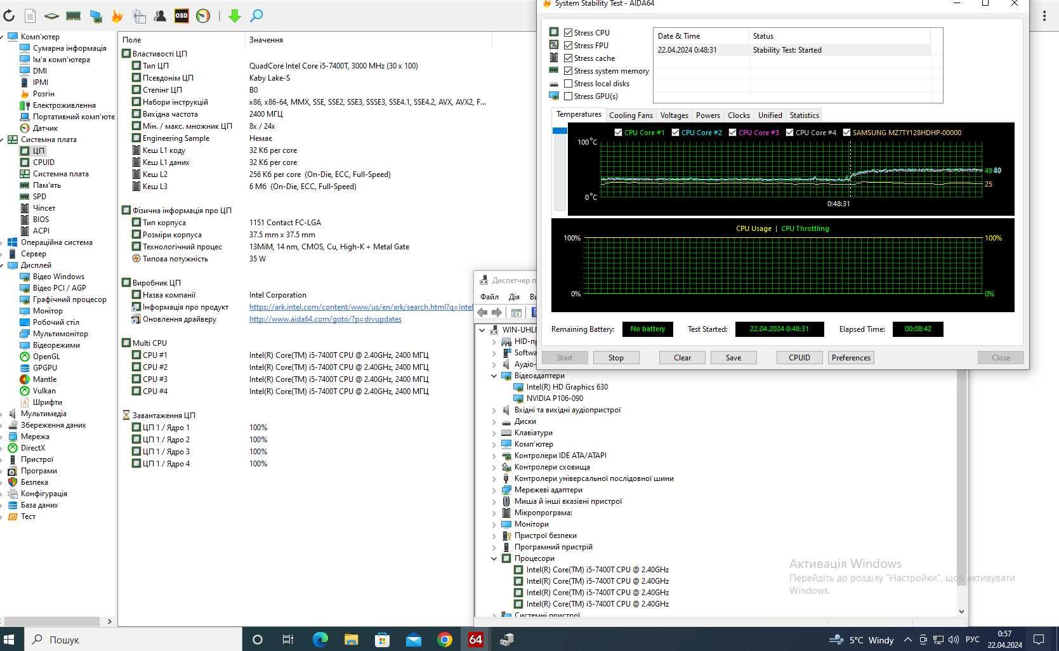The height and width of the screenshot is (651, 1059).
Task: Uncheck Stress system memory
Action: 568,71
